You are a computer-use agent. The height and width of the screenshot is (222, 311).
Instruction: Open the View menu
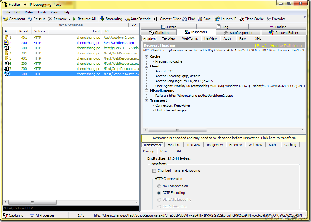54,12
